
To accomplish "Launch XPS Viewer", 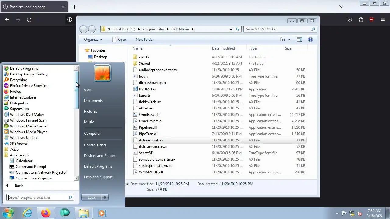I will pyautogui.click(x=19, y=144).
